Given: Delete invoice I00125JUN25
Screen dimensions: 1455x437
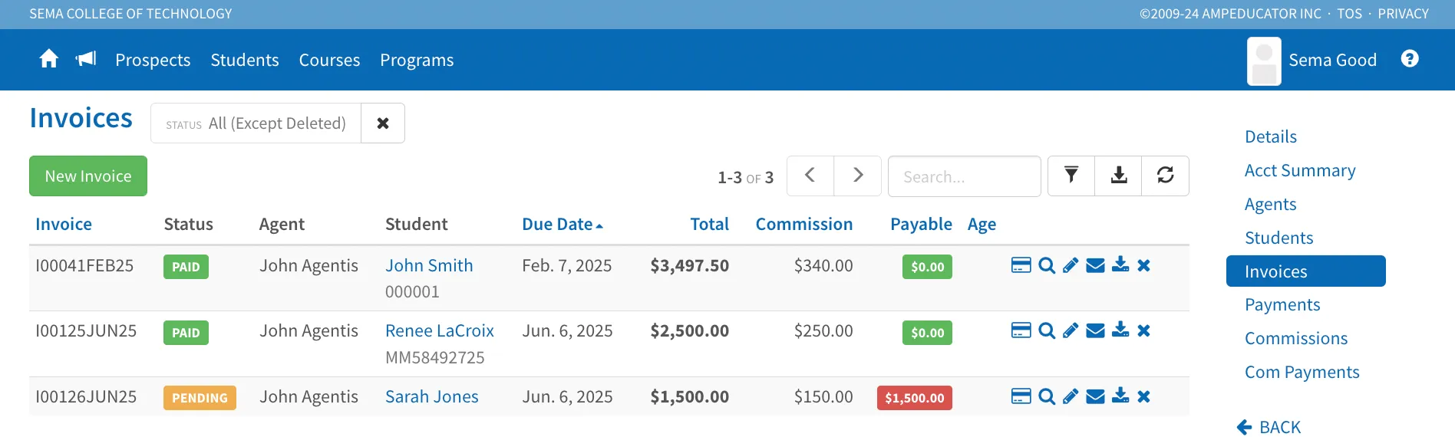Looking at the screenshot, I should pos(1143,330).
